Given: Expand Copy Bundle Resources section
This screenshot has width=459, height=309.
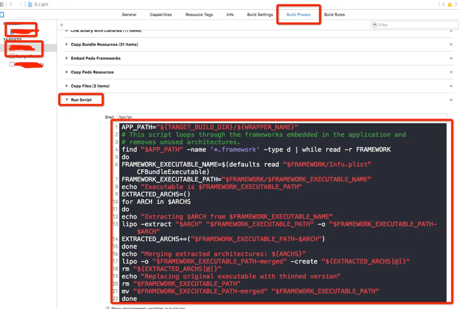Looking at the screenshot, I should 67,44.
